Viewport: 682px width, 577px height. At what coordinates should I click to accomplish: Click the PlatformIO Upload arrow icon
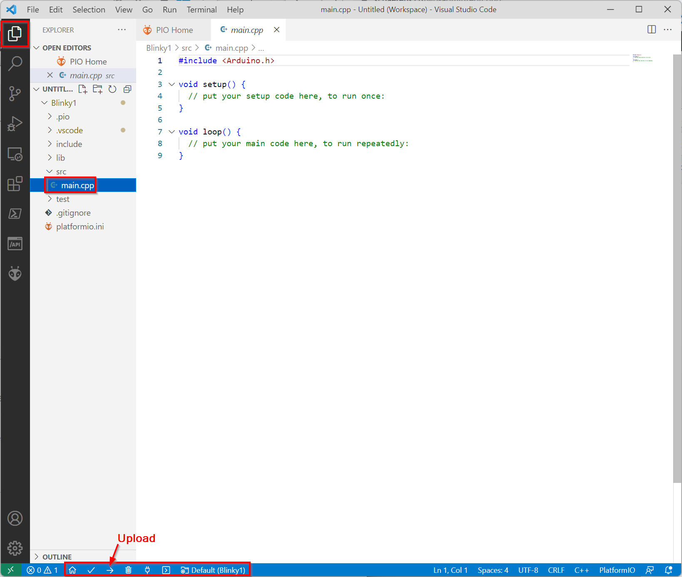pos(110,570)
